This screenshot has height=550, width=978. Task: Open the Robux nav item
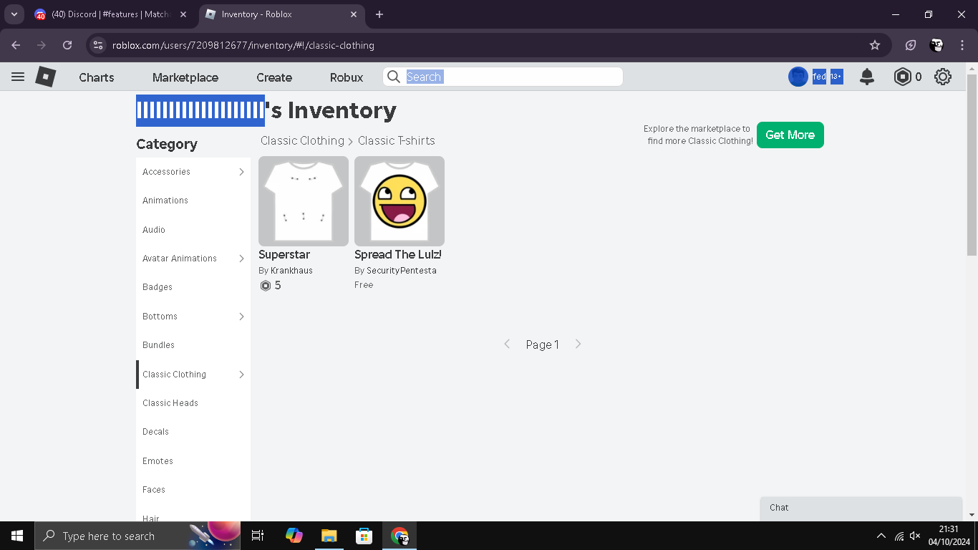click(x=347, y=77)
